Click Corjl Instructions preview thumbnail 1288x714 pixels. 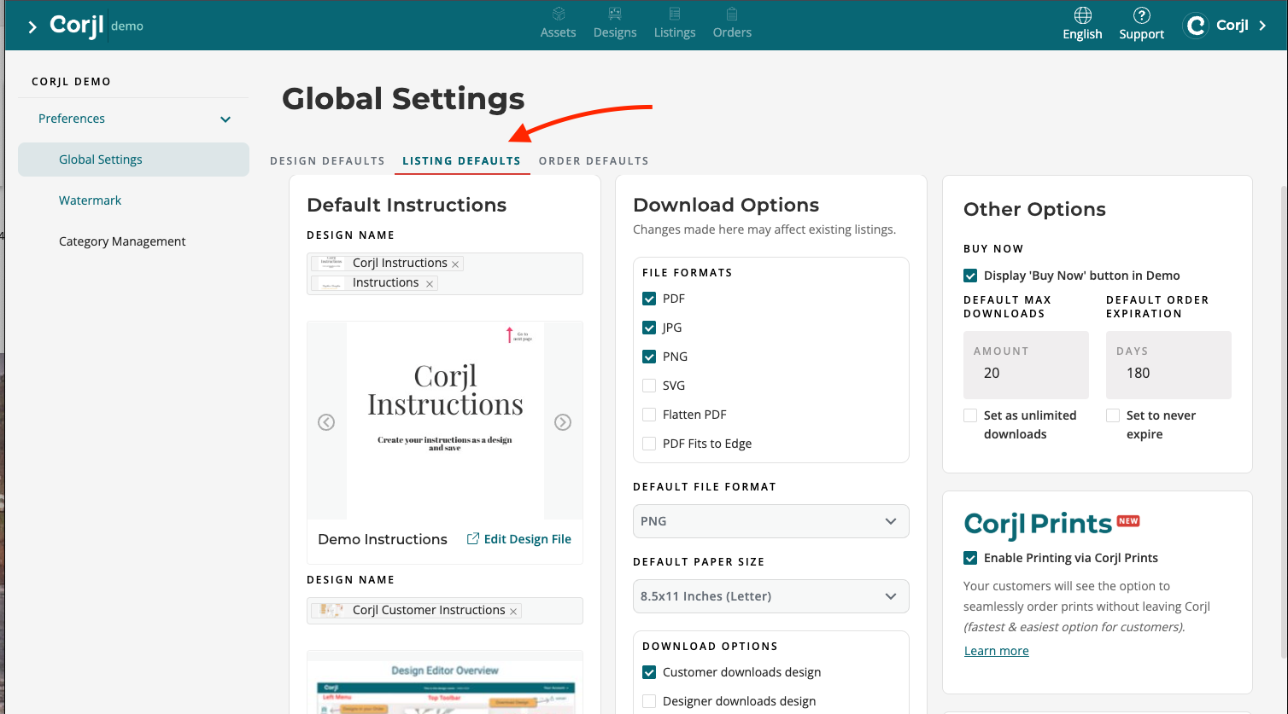click(x=445, y=421)
